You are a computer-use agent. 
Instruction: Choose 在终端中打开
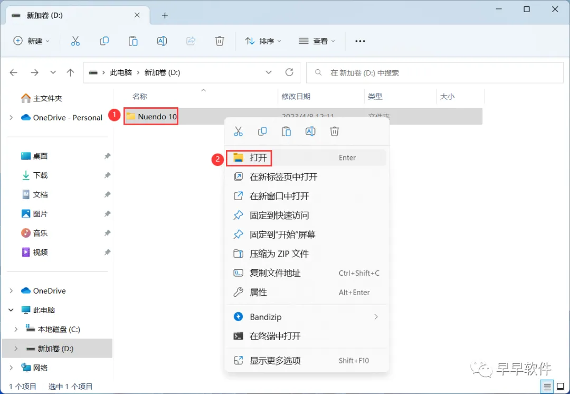pos(307,336)
